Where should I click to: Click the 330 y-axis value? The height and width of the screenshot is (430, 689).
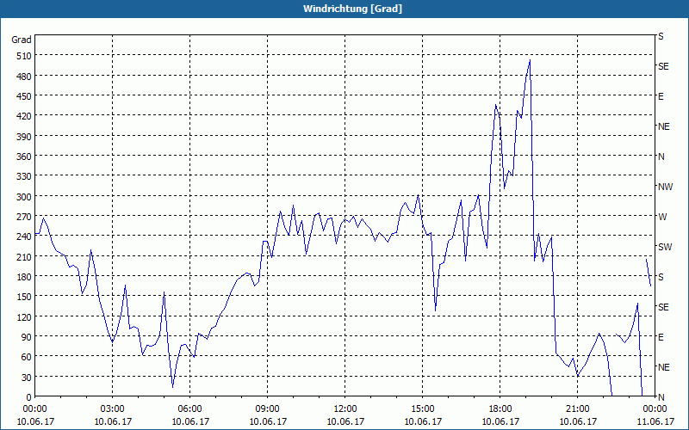click(x=24, y=176)
